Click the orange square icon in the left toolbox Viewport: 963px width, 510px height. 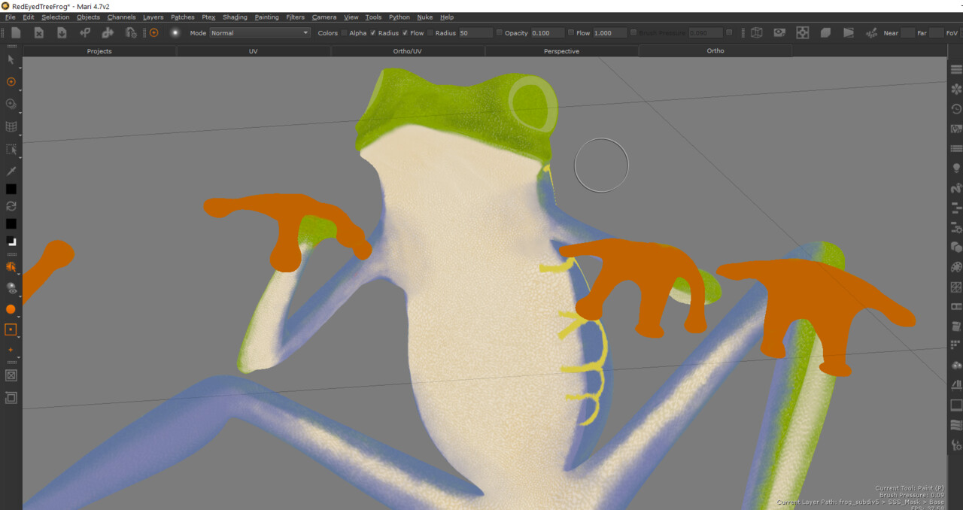coord(11,329)
